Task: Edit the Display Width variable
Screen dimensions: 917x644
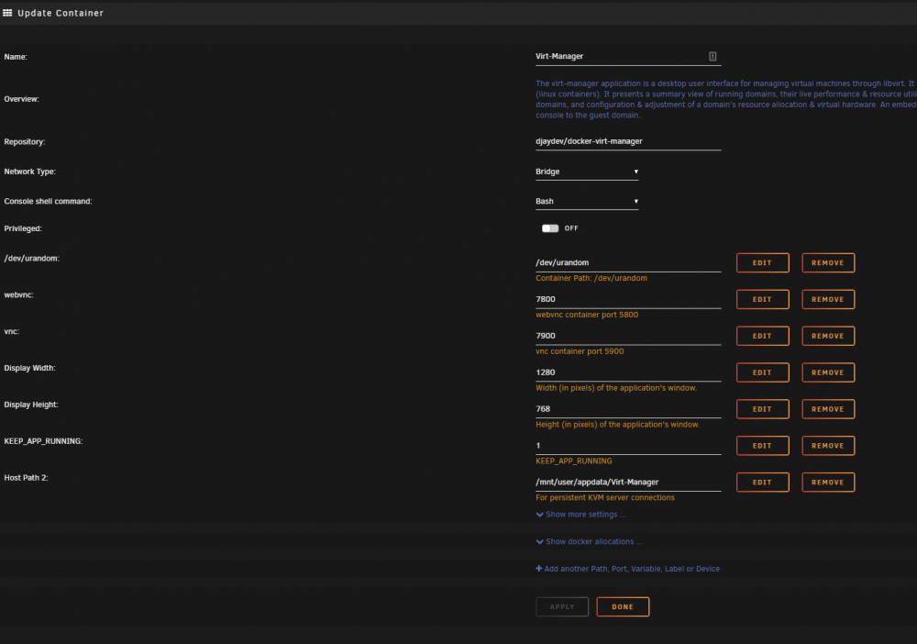Action: [763, 372]
